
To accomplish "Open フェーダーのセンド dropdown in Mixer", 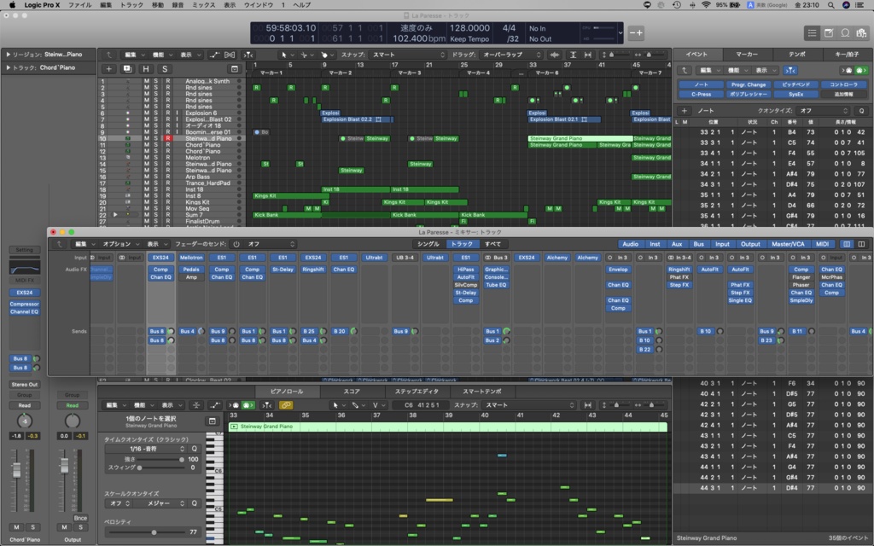I will pyautogui.click(x=271, y=244).
